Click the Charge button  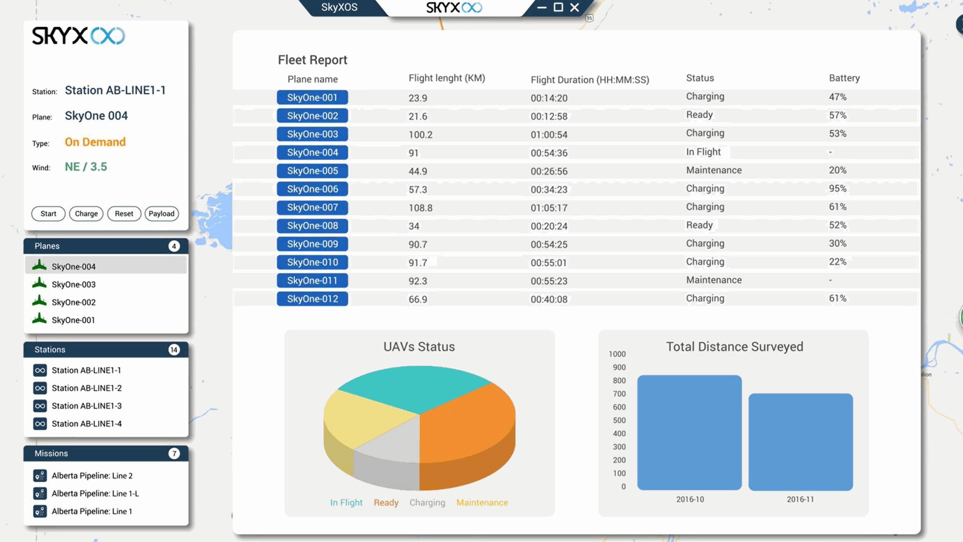pyautogui.click(x=86, y=213)
